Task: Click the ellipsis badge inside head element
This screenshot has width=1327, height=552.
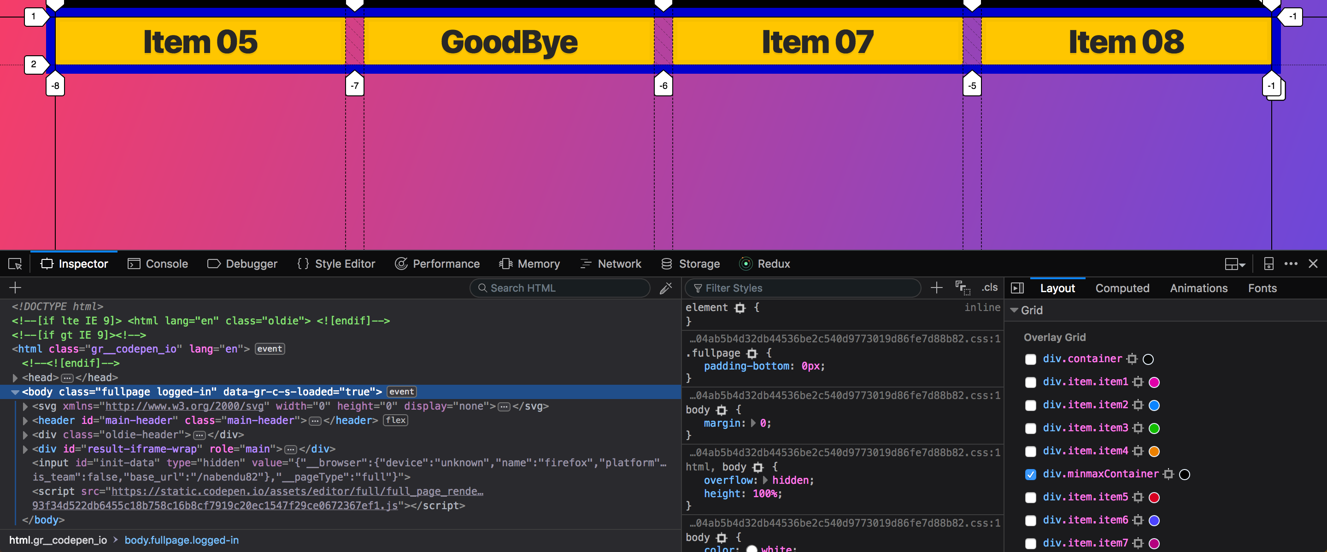Action: [67, 378]
